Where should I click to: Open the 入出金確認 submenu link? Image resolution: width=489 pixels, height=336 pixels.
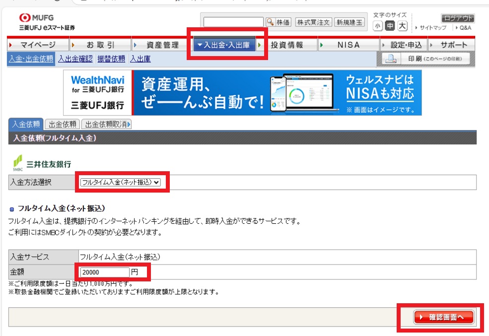tap(75, 59)
